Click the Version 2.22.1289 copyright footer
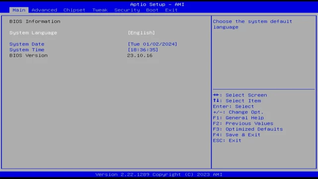318x179 pixels. [x=159, y=175]
